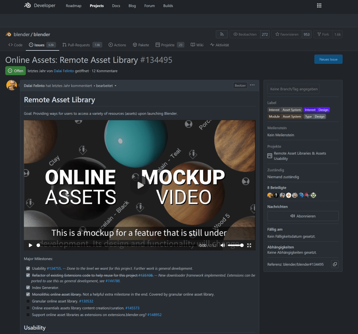
Task: Switch to the Issues tab
Action: click(x=43, y=45)
